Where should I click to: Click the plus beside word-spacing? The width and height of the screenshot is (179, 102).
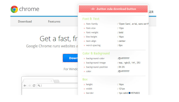pos(84,45)
